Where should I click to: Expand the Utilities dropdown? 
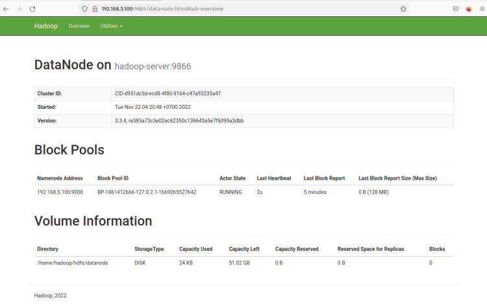[111, 26]
